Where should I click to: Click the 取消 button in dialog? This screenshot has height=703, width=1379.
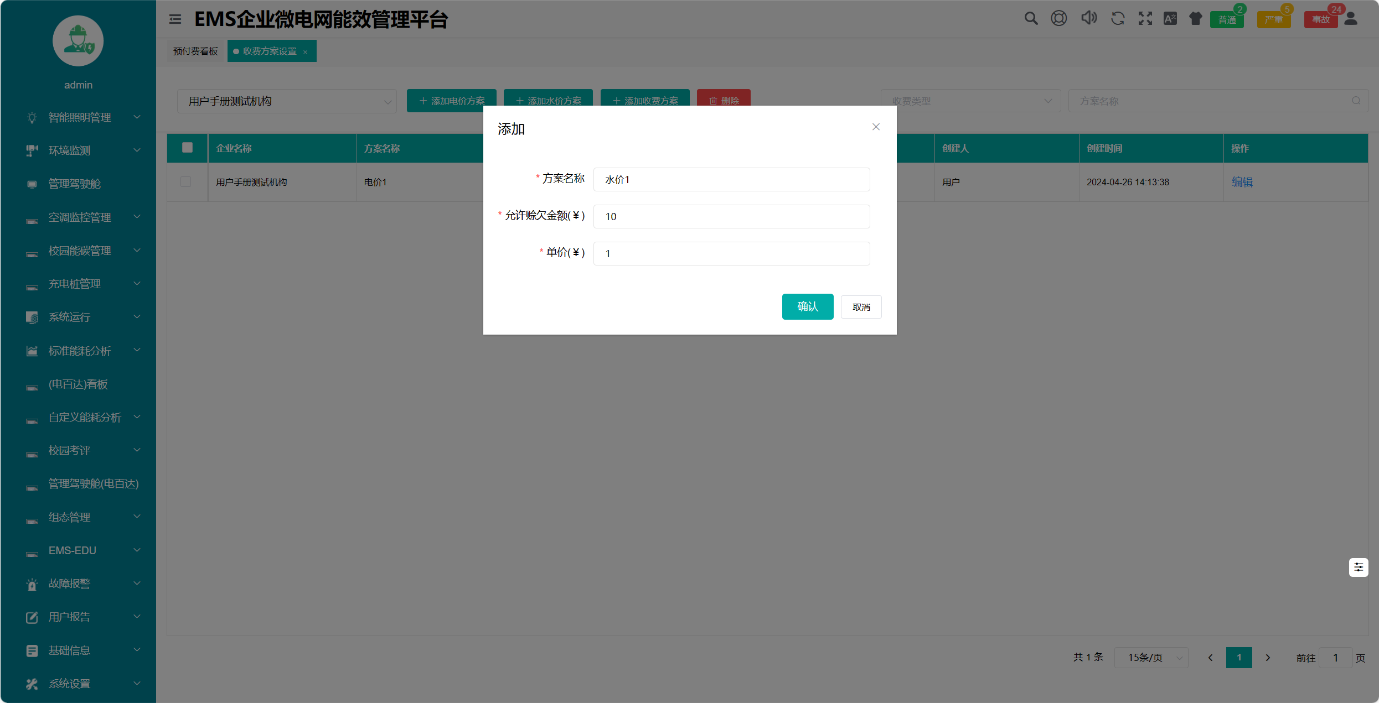[861, 307]
